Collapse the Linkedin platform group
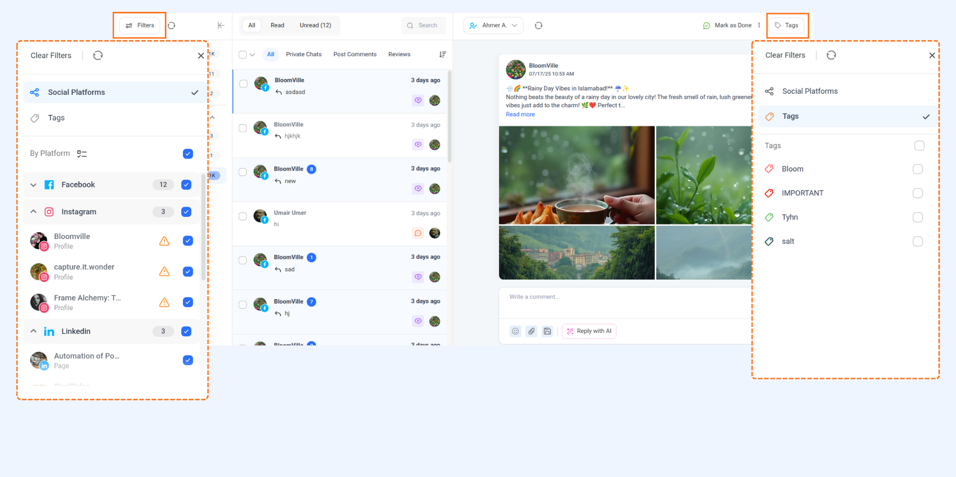The image size is (956, 477). (33, 331)
